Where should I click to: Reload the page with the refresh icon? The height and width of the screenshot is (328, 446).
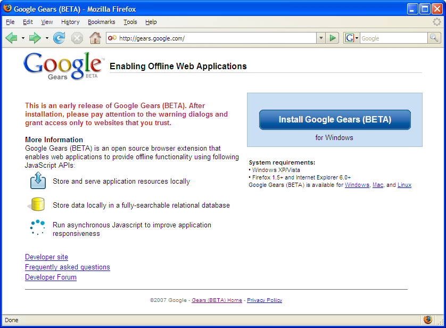(x=59, y=38)
